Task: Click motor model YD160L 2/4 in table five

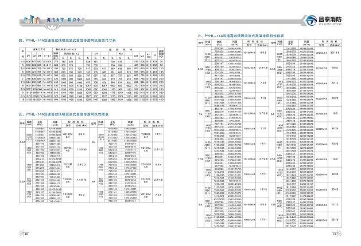Action: [146, 136]
